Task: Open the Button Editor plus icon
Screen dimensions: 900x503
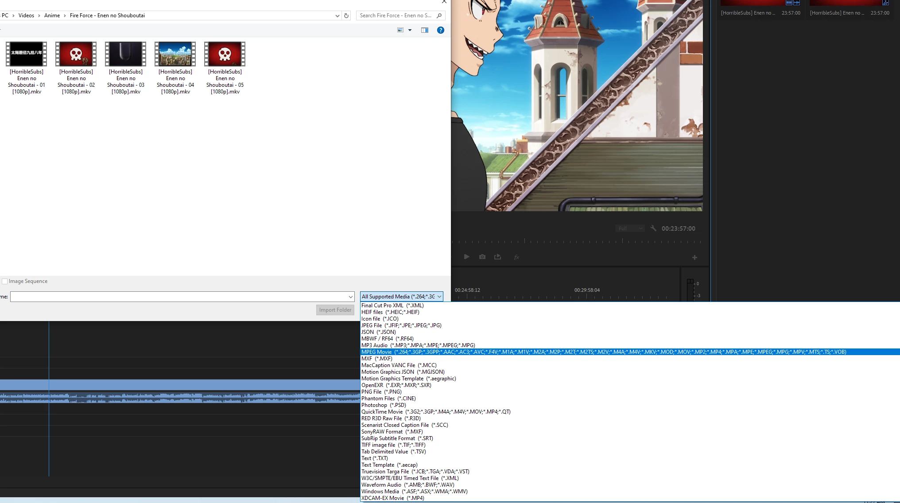Action: 694,257
